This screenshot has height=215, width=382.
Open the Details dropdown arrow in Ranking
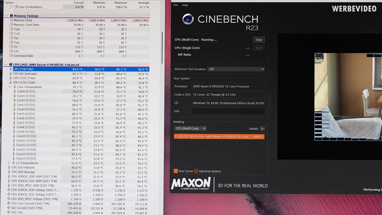click(x=262, y=129)
